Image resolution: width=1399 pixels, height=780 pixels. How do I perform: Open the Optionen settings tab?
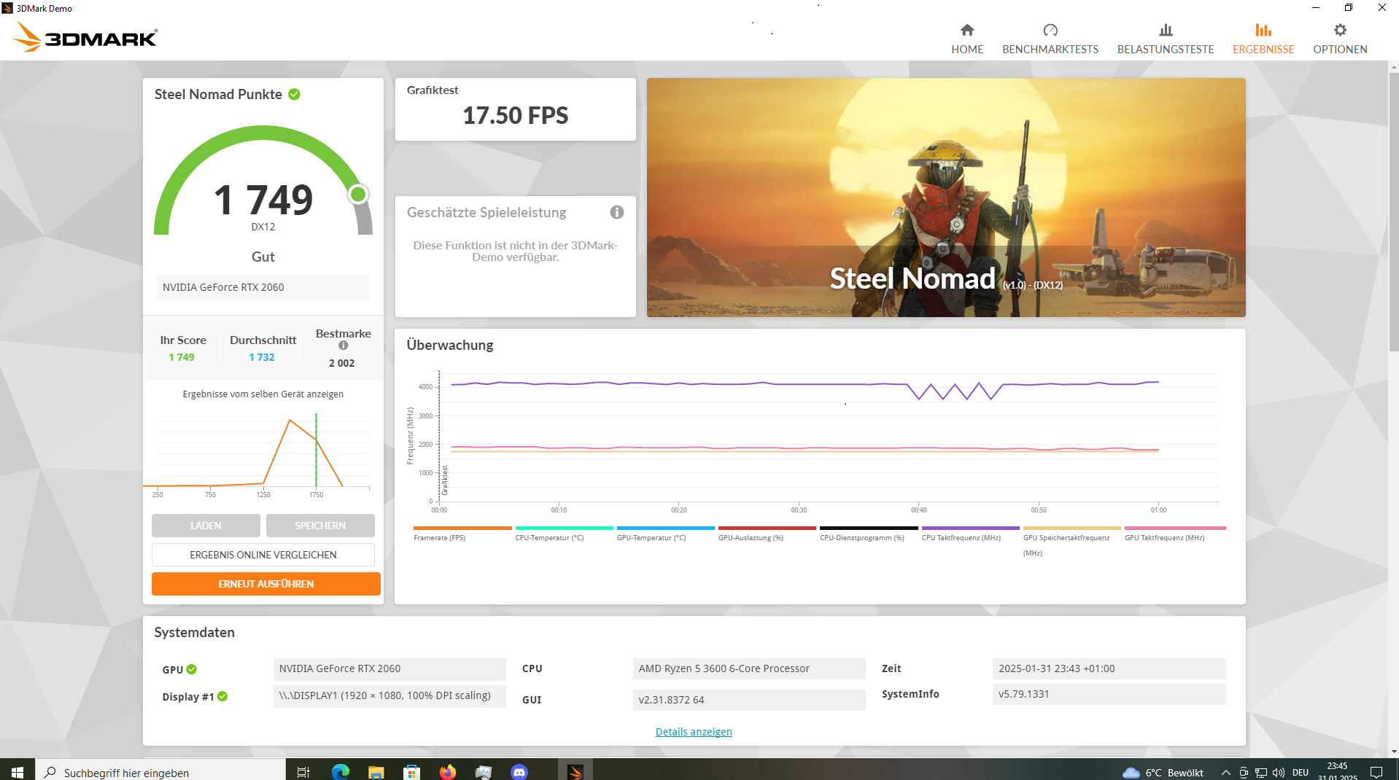[1340, 39]
